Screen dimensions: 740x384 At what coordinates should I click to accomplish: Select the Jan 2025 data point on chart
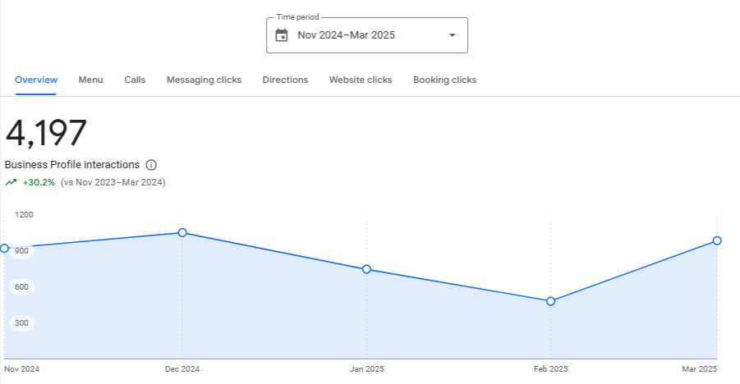pos(366,269)
